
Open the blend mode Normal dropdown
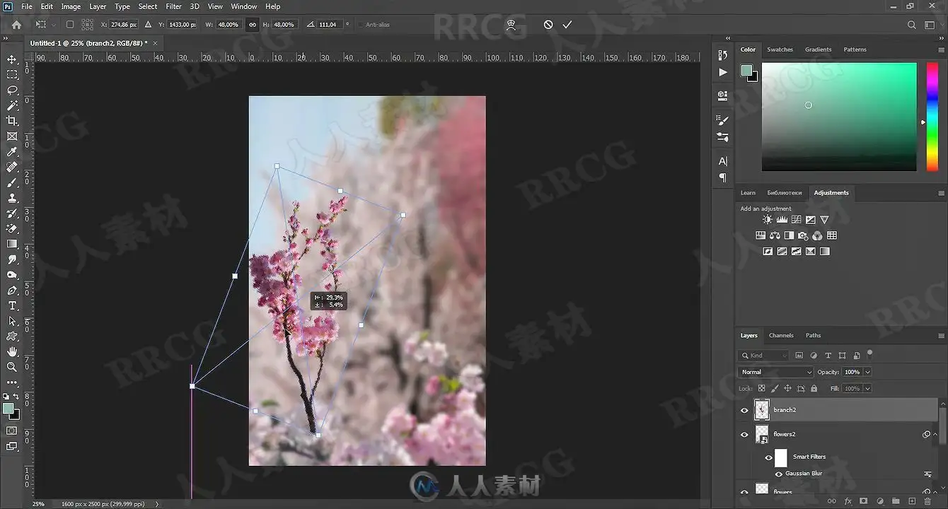coord(776,372)
